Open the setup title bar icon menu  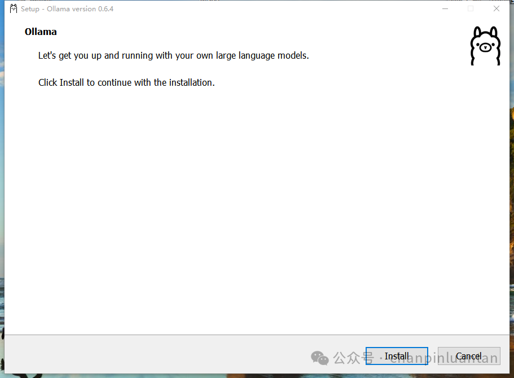pos(14,9)
